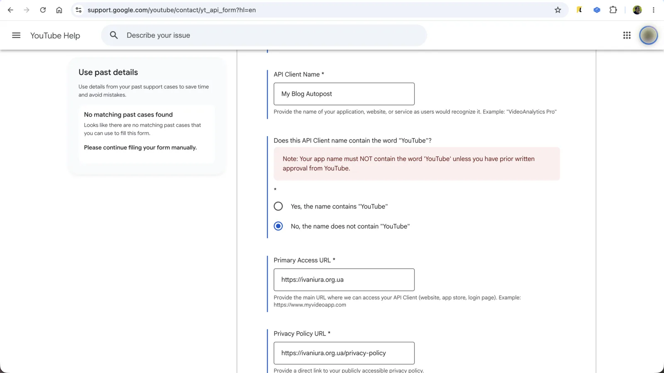Edit the API Client Name field
664x373 pixels.
344,94
